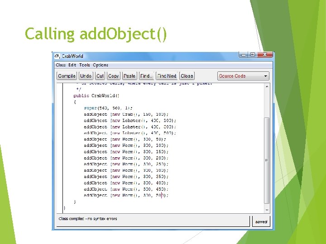
Task: Click addObject Worm line ending 300, 250
Action: click(x=126, y=164)
